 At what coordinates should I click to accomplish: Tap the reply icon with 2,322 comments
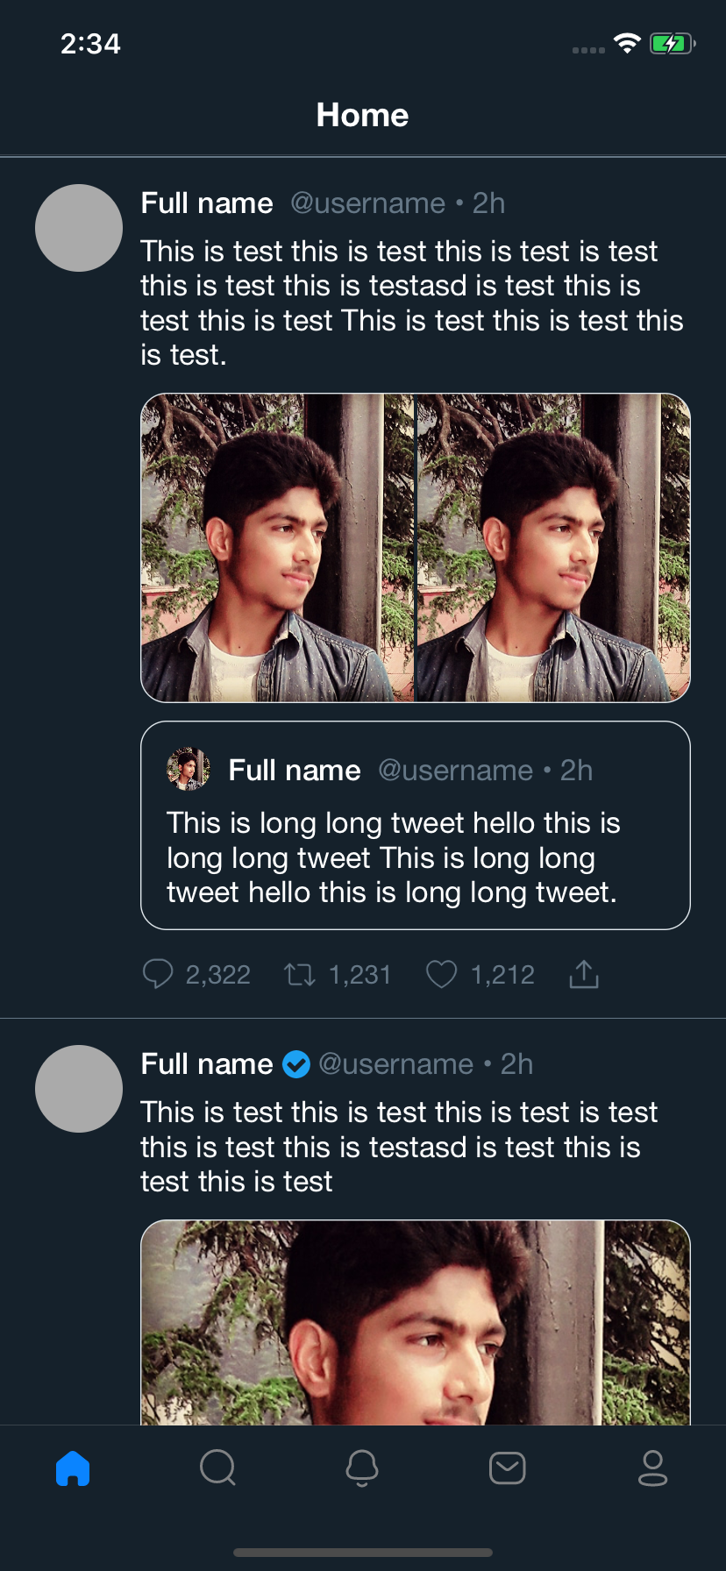pyautogui.click(x=158, y=974)
